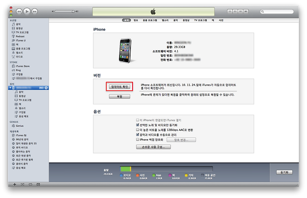Eject the iPhone with the eject icon
The width and height of the screenshot is (307, 198).
pyautogui.click(x=46, y=88)
